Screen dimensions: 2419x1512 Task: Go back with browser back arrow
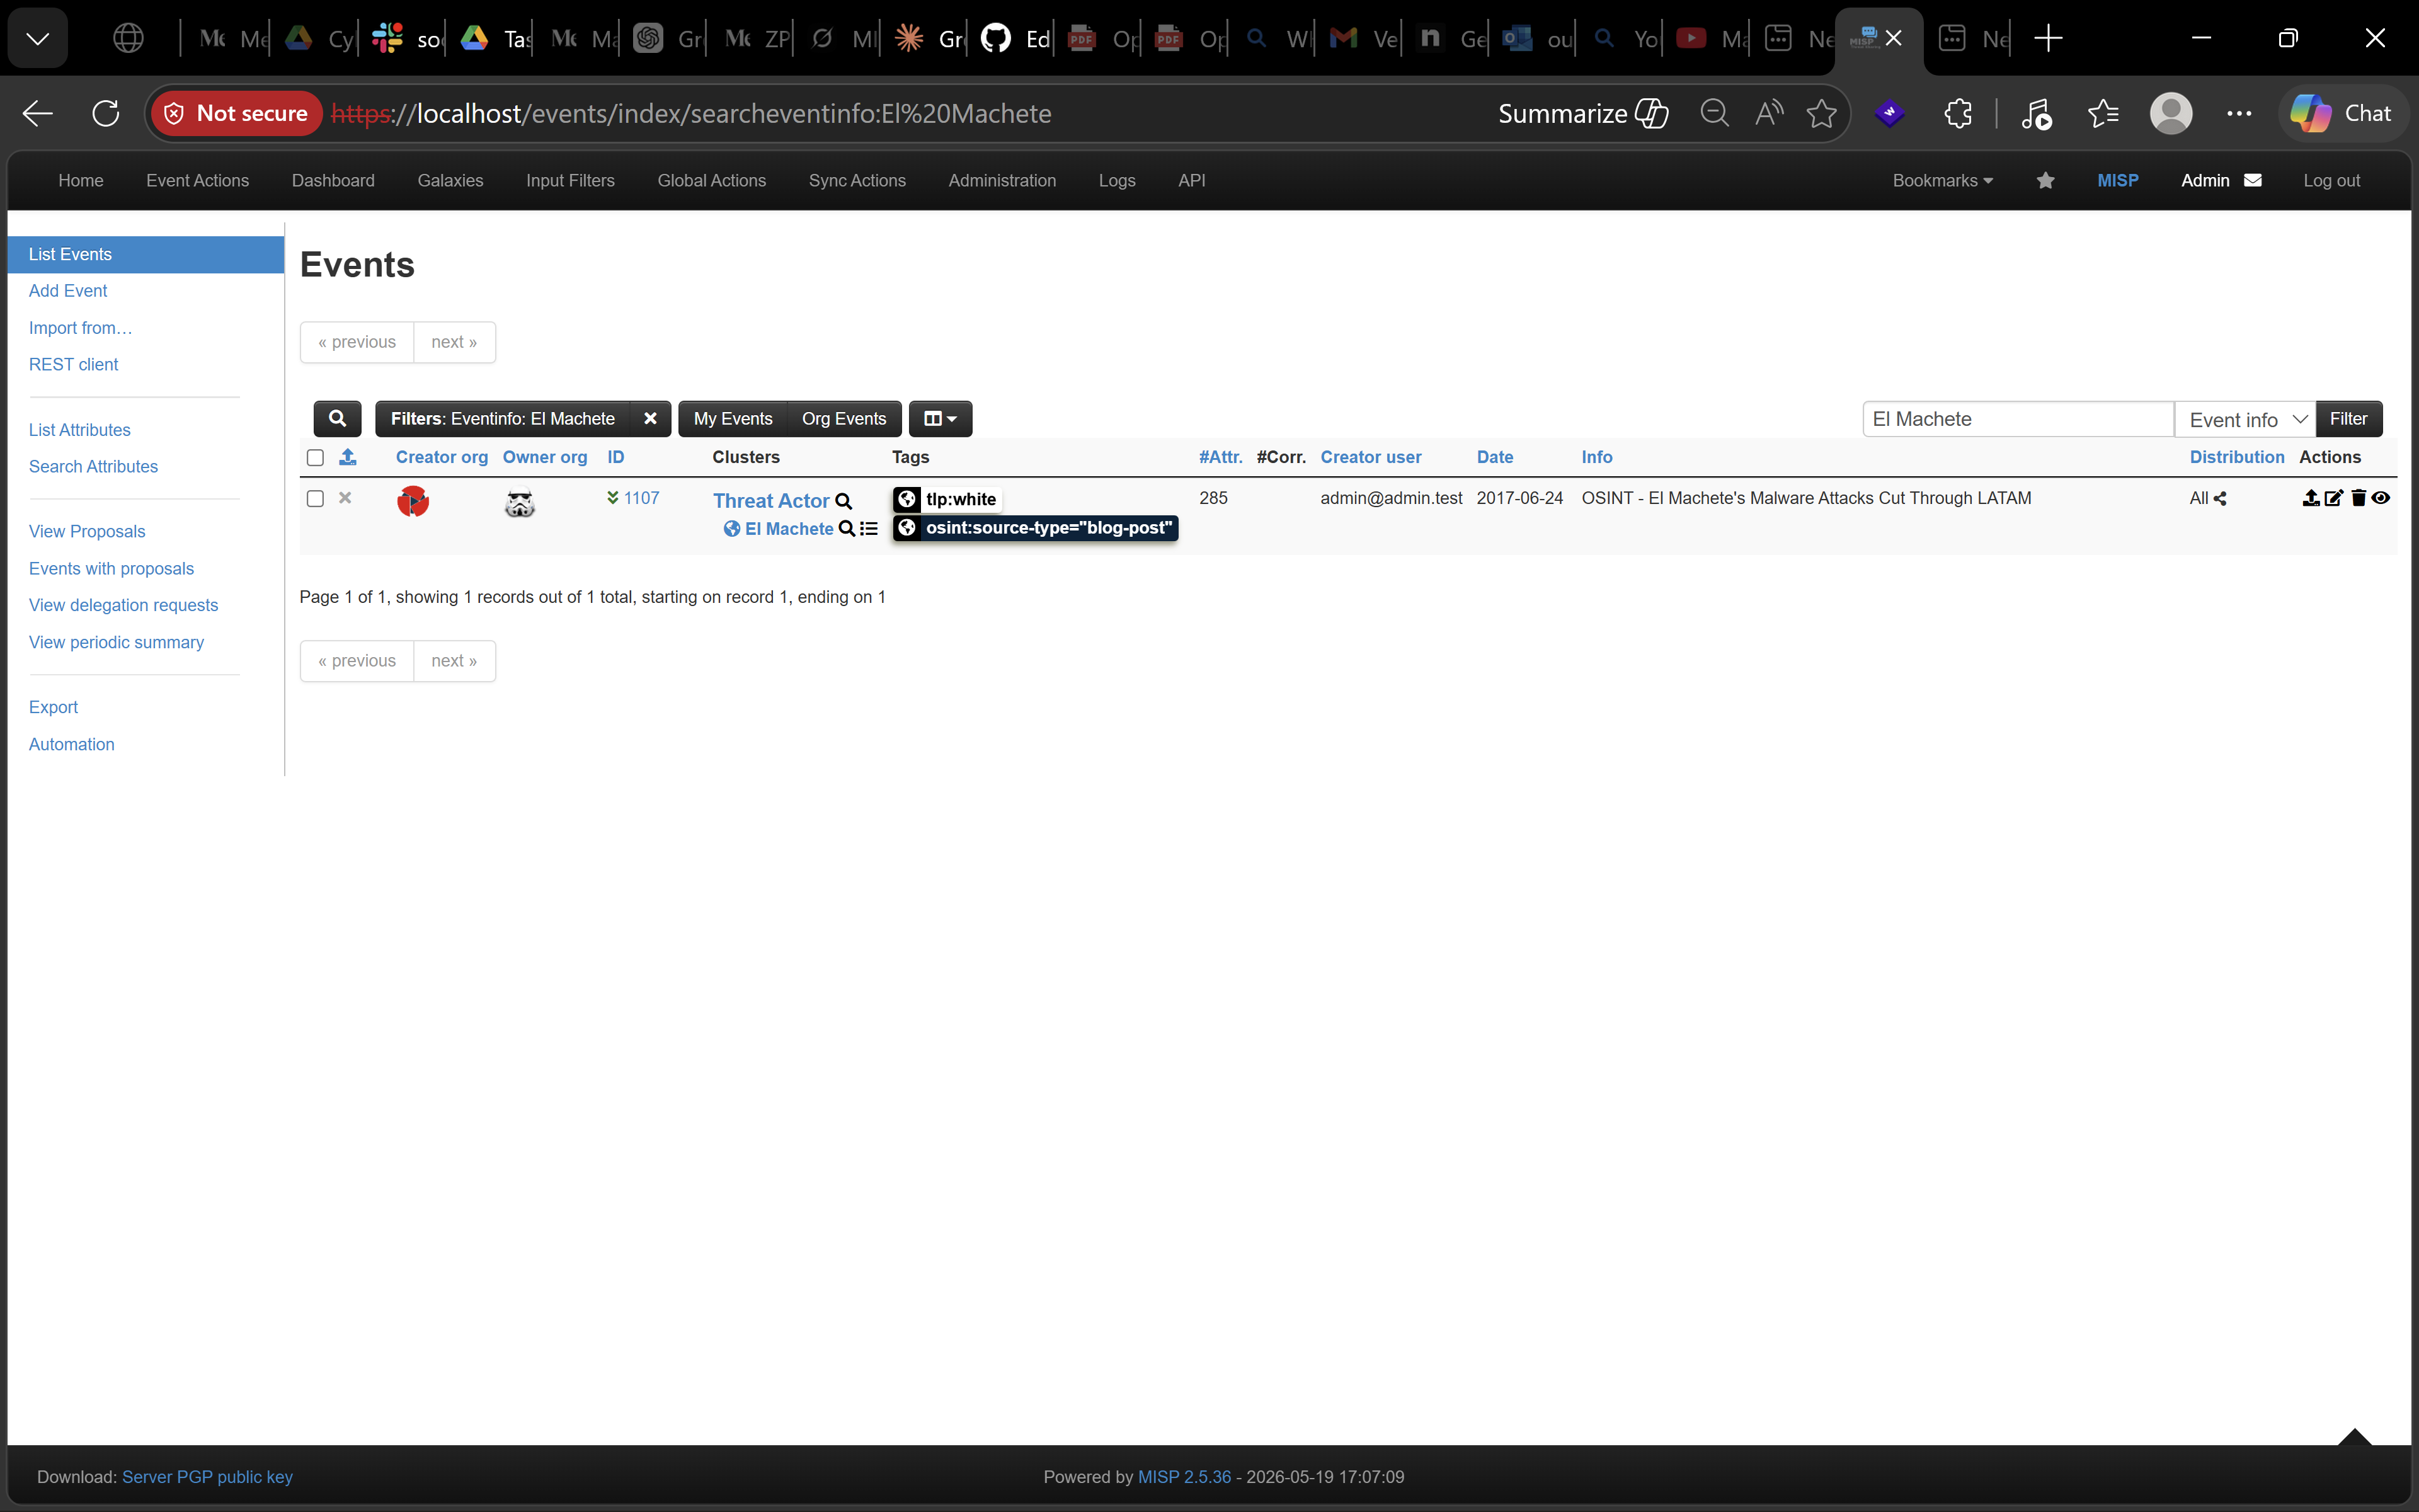click(x=38, y=113)
